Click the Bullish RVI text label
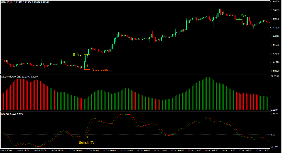 tap(87, 142)
